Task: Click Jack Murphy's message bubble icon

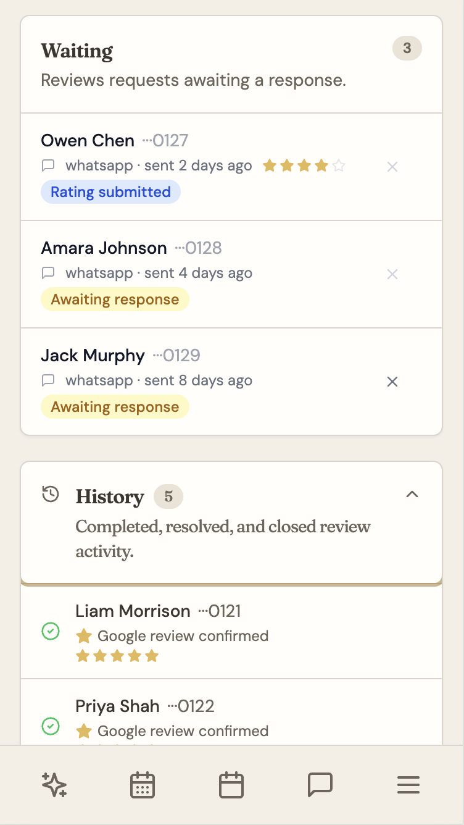Action: click(x=48, y=380)
